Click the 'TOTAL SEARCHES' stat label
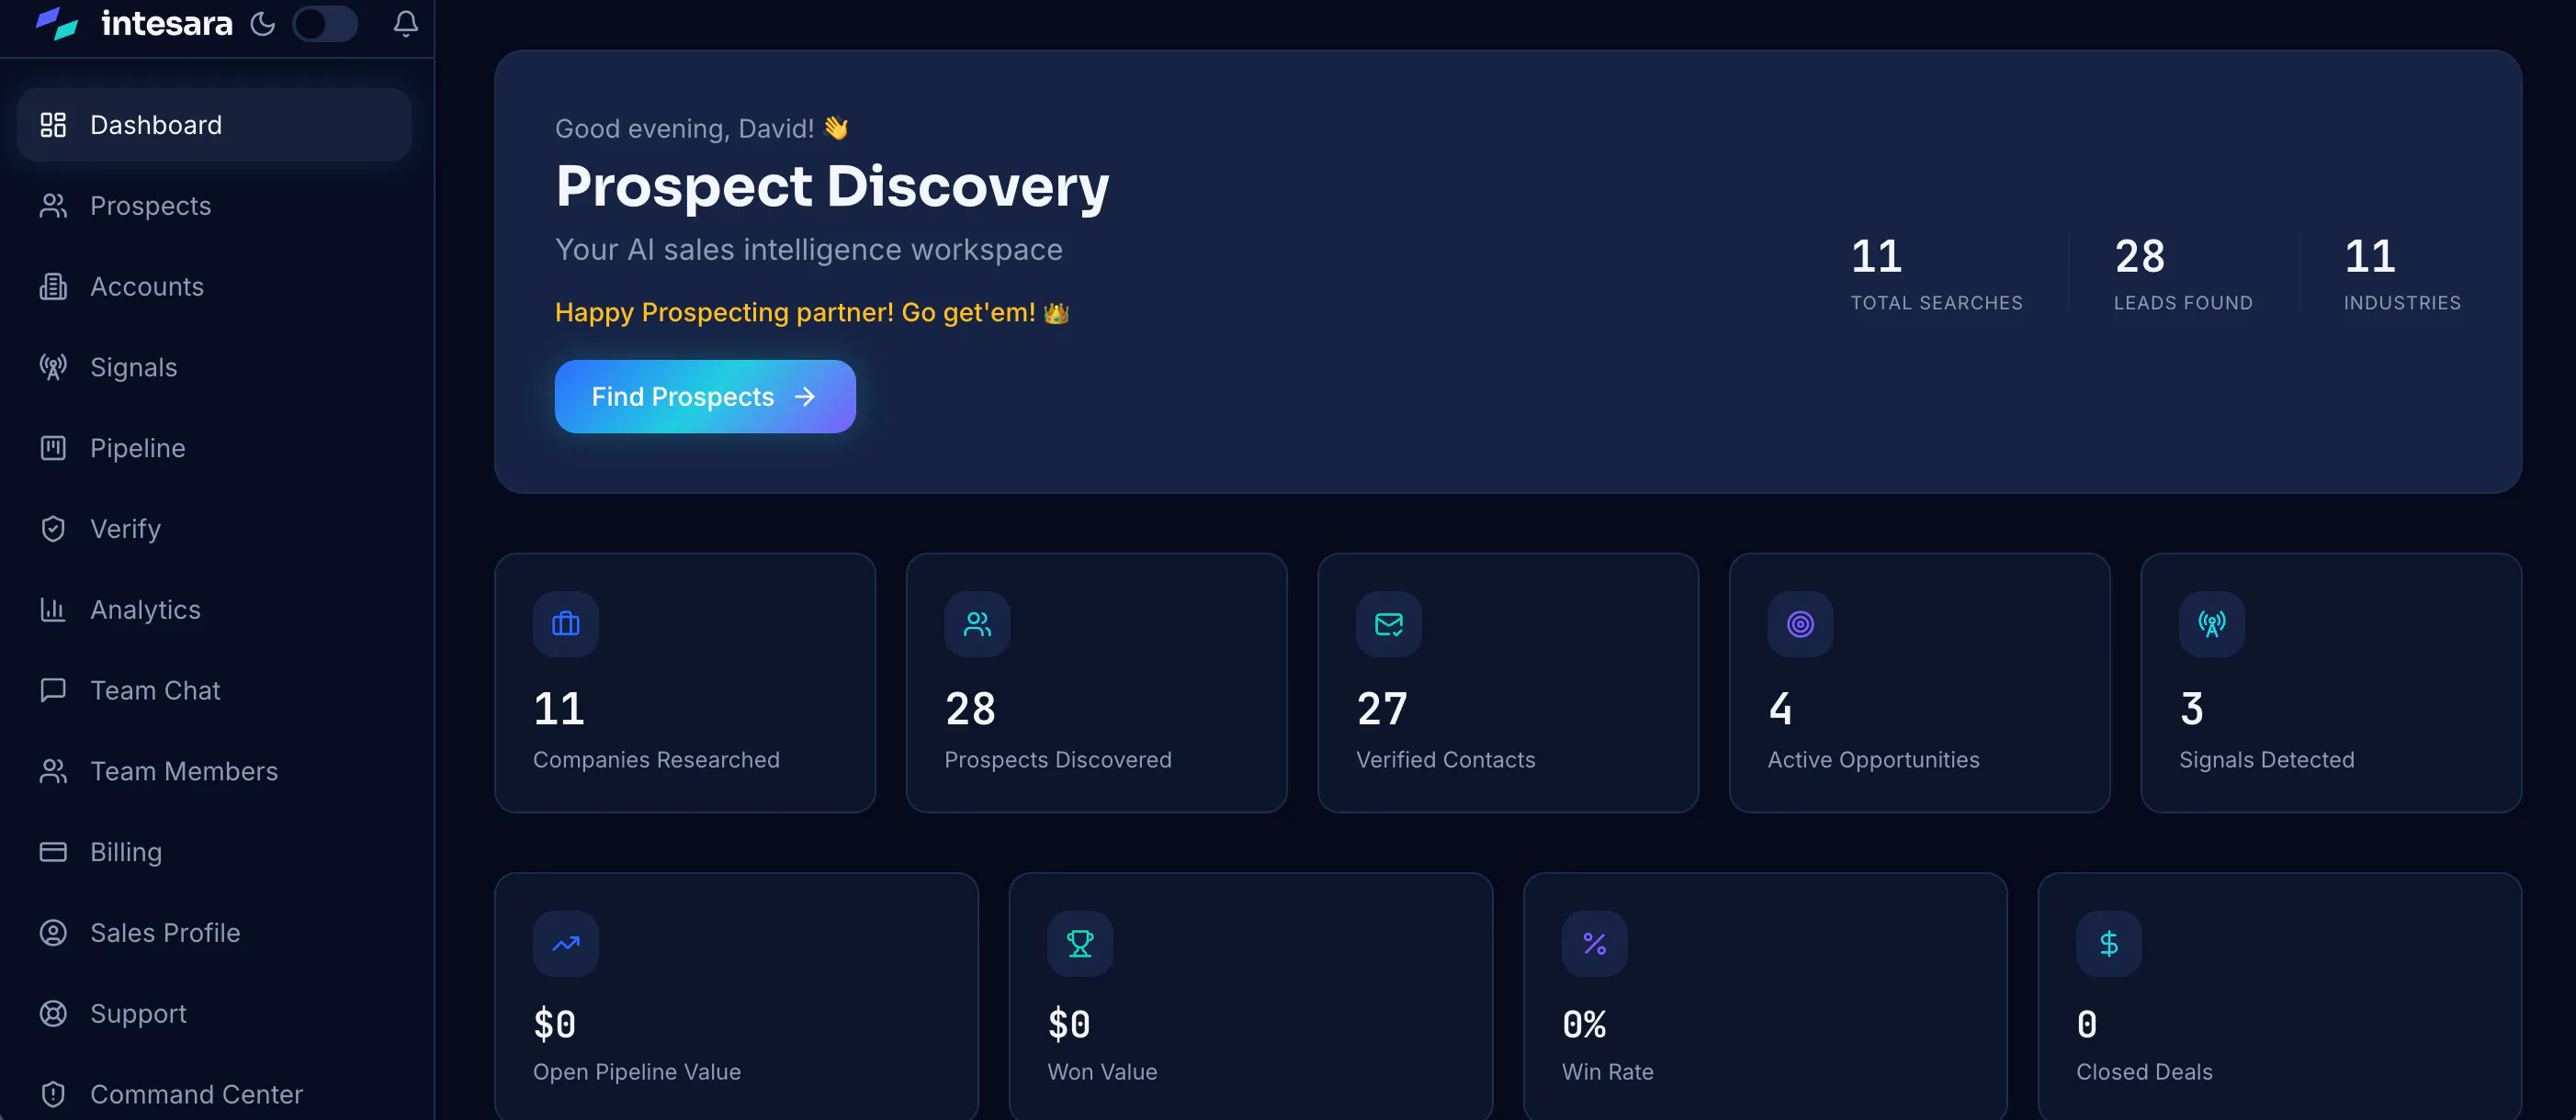The height and width of the screenshot is (1120, 2576). 1936,303
